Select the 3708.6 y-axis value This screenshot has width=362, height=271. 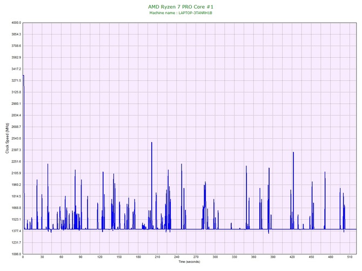point(16,46)
